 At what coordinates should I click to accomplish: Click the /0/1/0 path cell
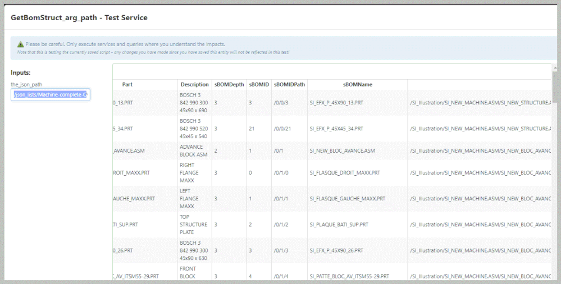tap(281, 173)
